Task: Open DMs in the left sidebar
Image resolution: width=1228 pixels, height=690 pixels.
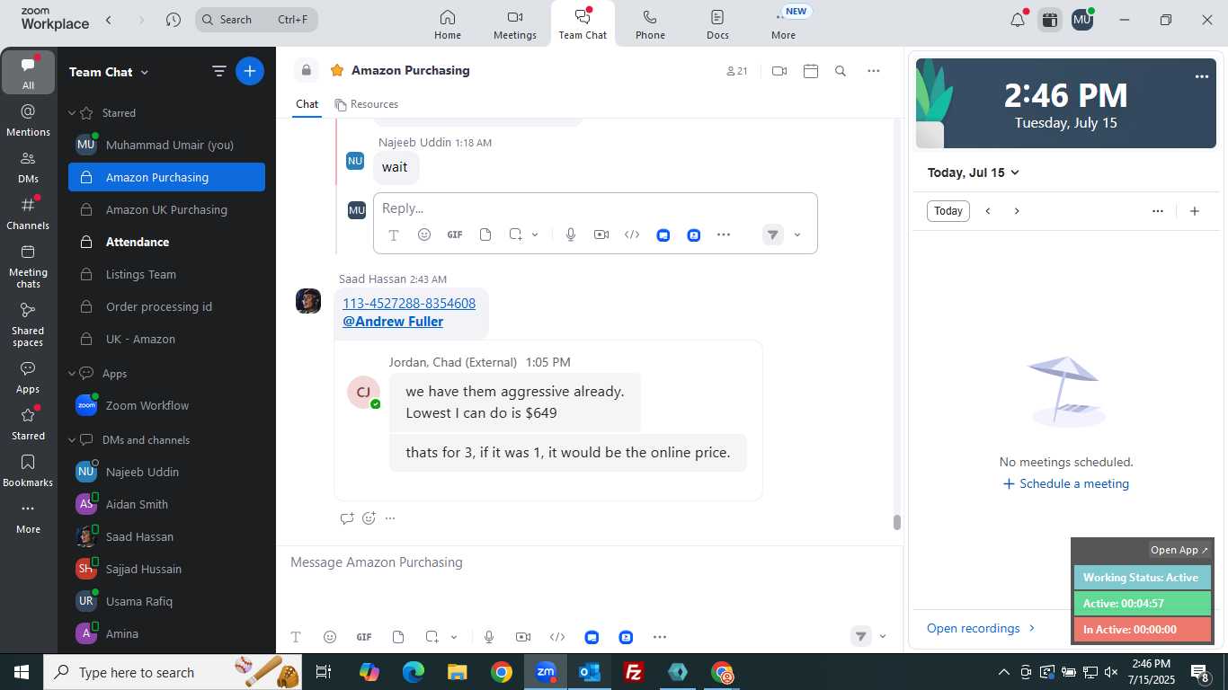Action: click(x=28, y=166)
